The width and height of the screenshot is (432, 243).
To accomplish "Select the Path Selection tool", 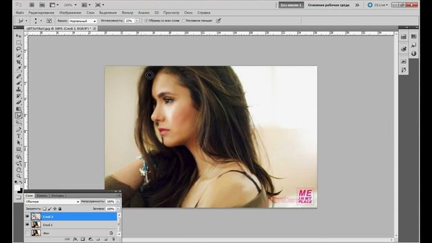I will pos(18,142).
